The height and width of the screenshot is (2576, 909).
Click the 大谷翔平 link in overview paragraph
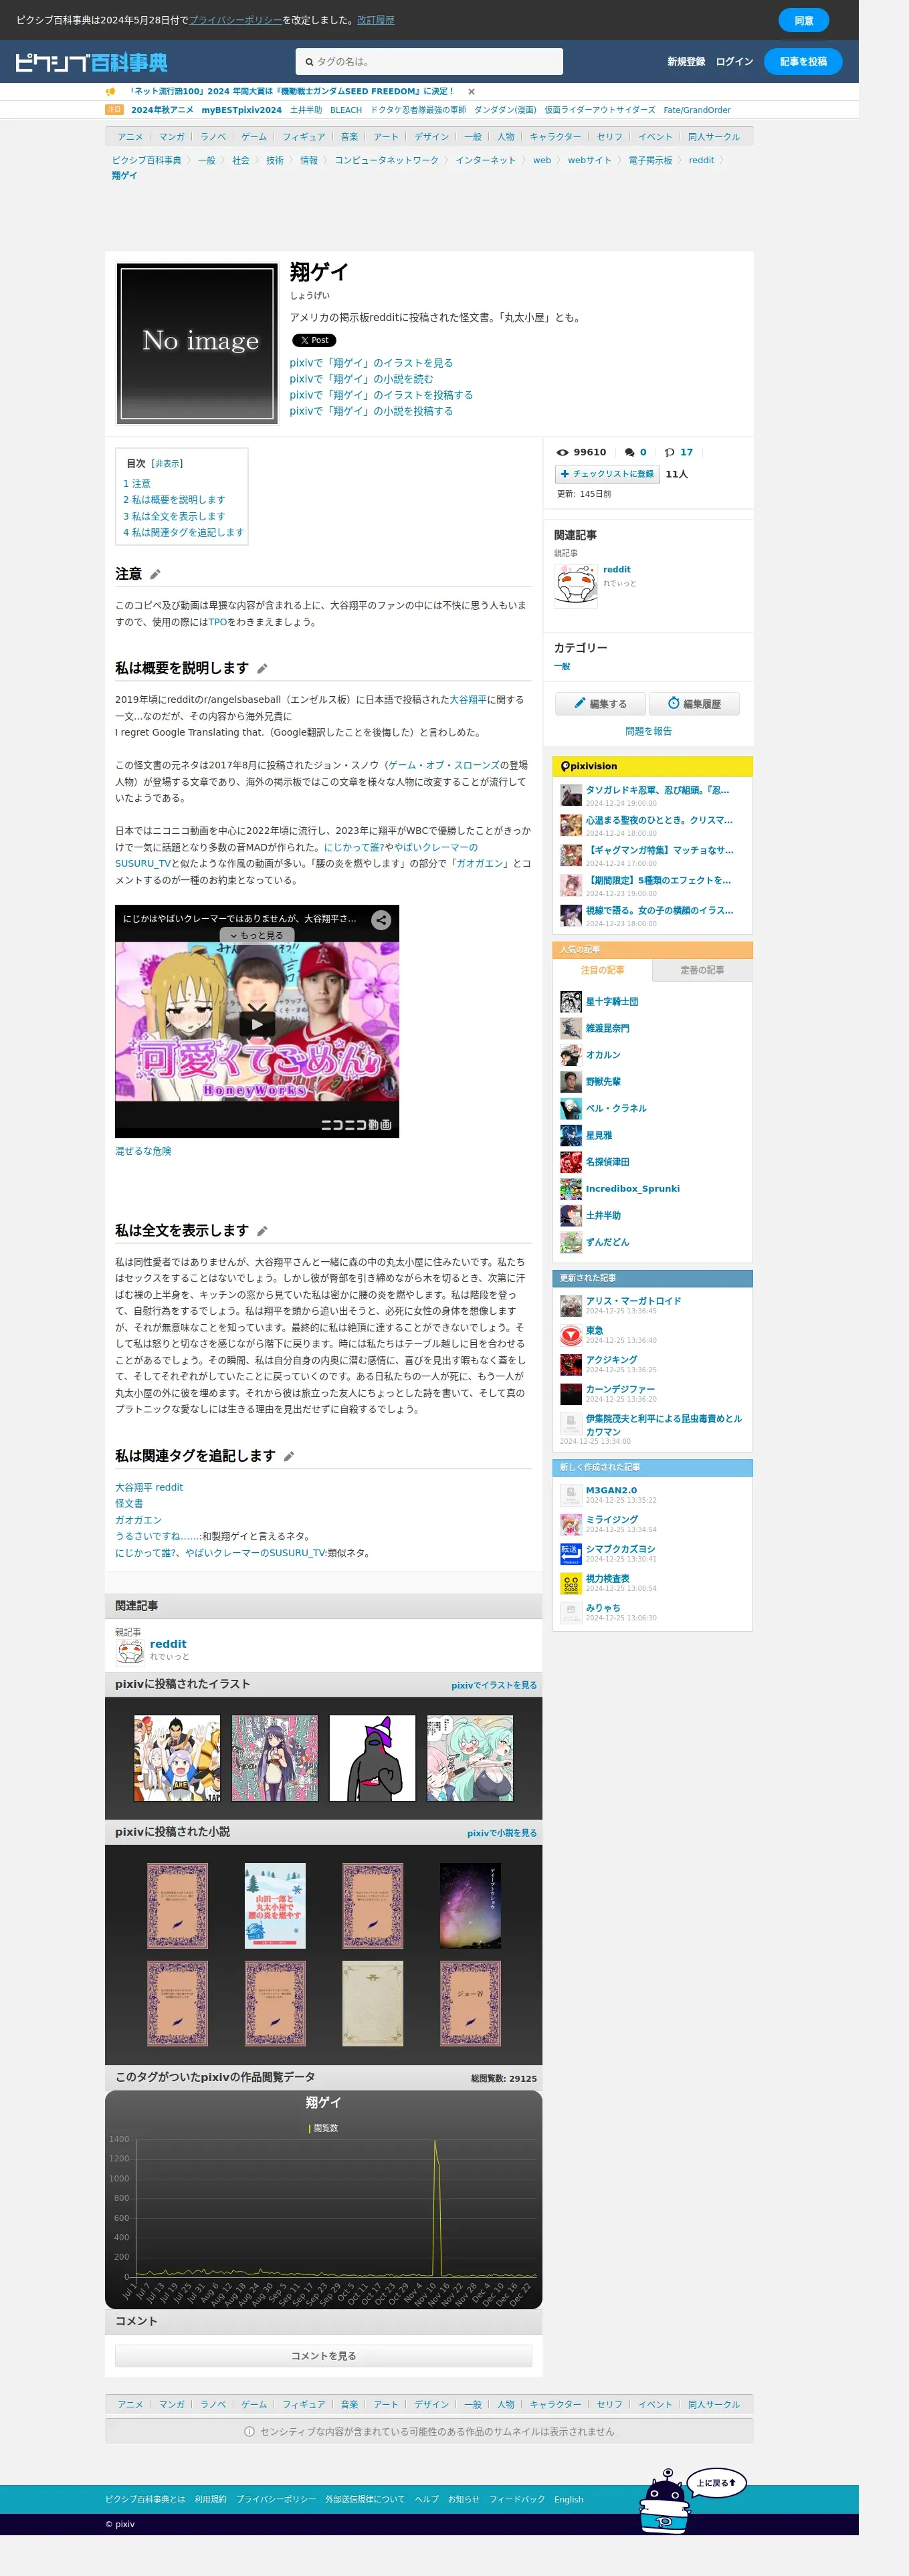point(468,700)
